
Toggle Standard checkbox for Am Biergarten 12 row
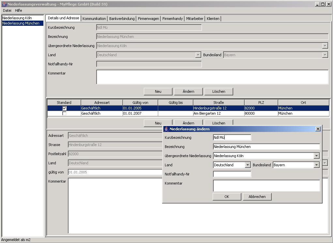64,114
